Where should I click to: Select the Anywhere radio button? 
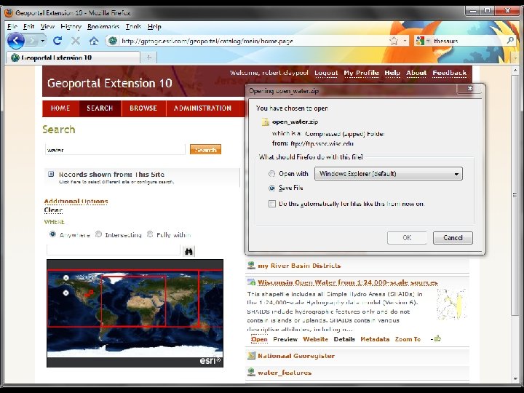pos(52,234)
